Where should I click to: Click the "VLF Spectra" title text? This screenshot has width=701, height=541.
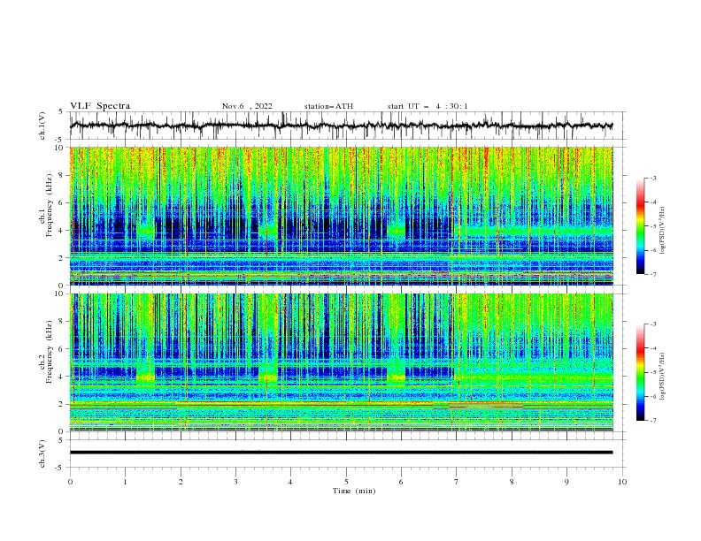click(x=100, y=106)
